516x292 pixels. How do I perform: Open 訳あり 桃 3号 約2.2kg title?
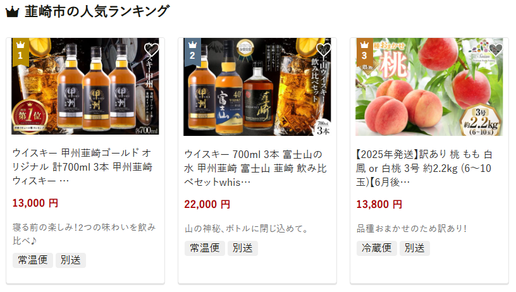tap(424, 168)
